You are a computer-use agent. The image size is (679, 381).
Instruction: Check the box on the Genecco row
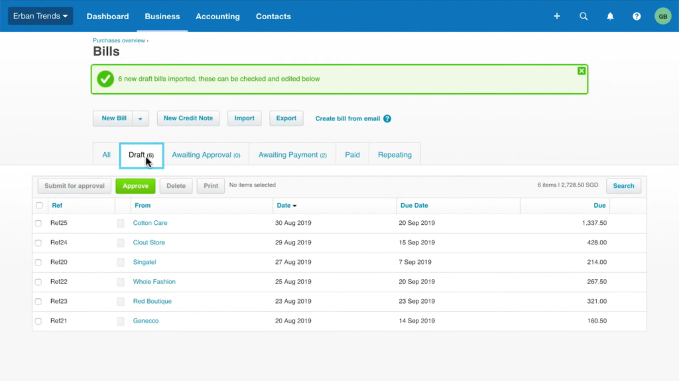point(38,321)
